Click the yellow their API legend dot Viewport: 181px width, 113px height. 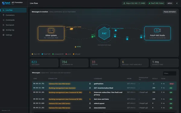pyautogui.click(x=32, y=54)
